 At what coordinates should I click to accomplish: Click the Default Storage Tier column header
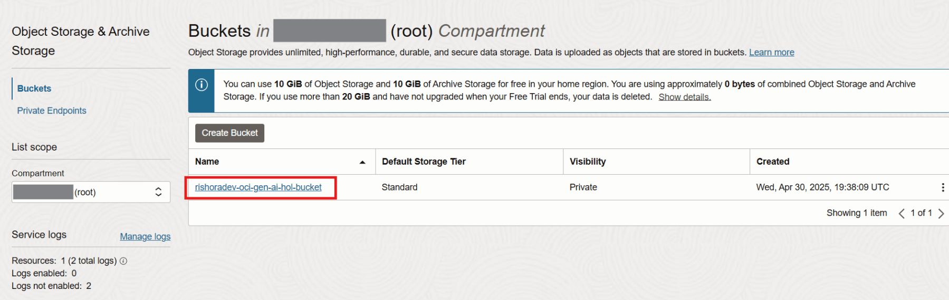[x=424, y=162]
